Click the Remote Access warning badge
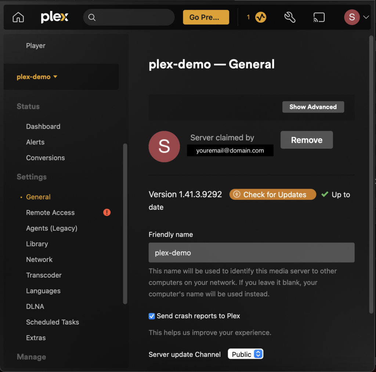 pos(107,212)
